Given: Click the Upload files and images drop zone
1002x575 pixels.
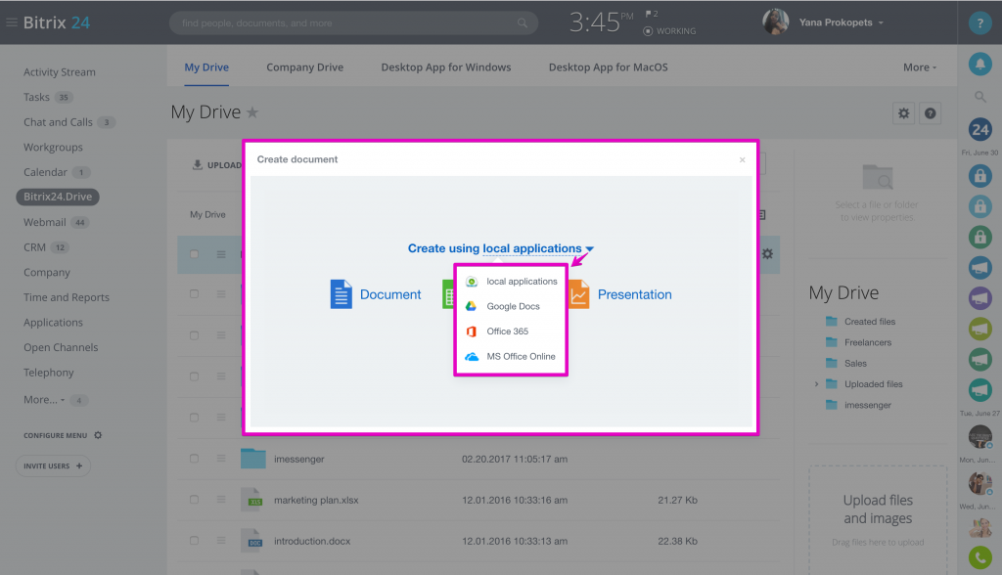Looking at the screenshot, I should coord(878,519).
